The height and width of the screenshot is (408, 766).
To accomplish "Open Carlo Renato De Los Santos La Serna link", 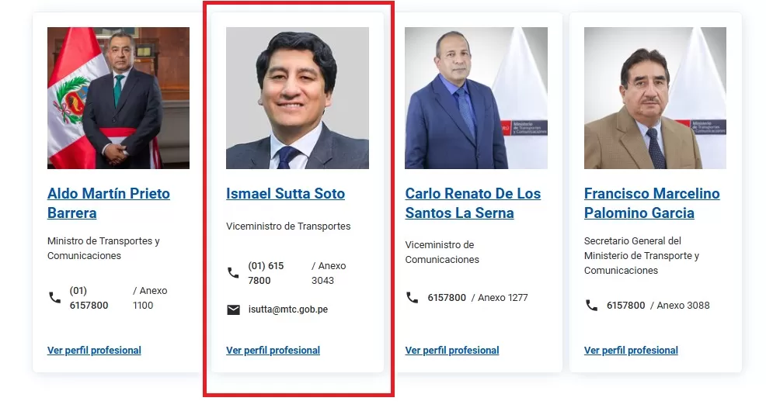I will [x=473, y=203].
